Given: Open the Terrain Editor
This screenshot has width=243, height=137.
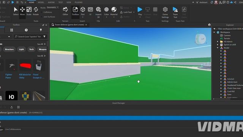Looking at the screenshot, I should [65, 11].
